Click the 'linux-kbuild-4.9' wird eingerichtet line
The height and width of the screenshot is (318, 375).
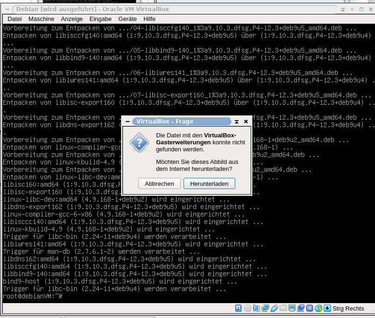(109, 229)
